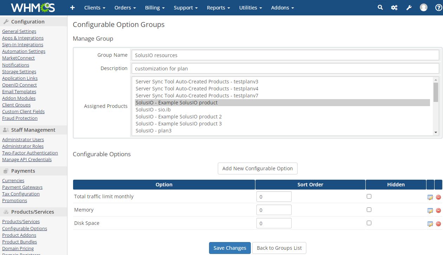This screenshot has height=255, width=443.
Task: Open Email Templates link
Action: pyautogui.click(x=19, y=91)
